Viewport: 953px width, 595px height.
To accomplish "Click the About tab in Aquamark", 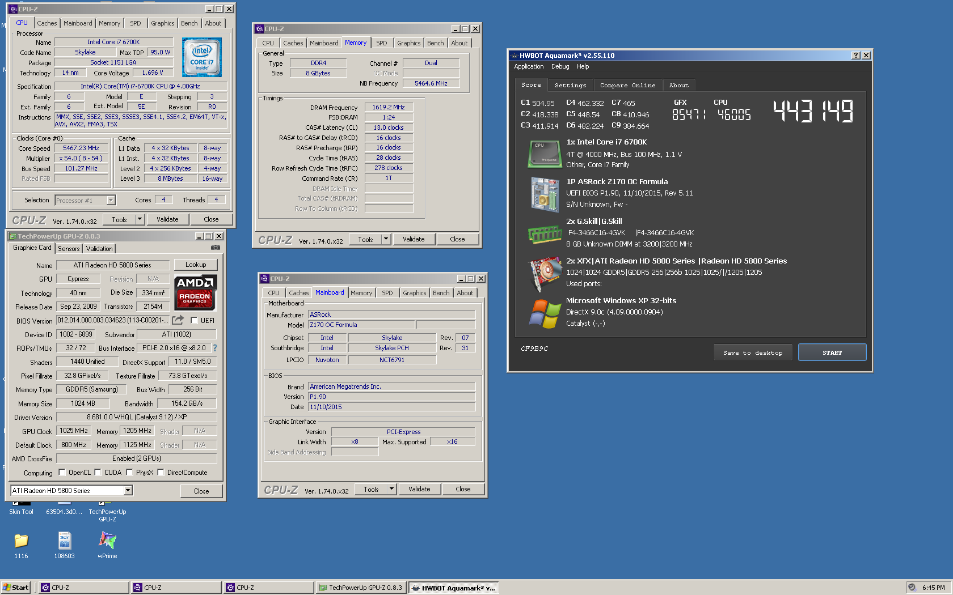I will point(678,85).
